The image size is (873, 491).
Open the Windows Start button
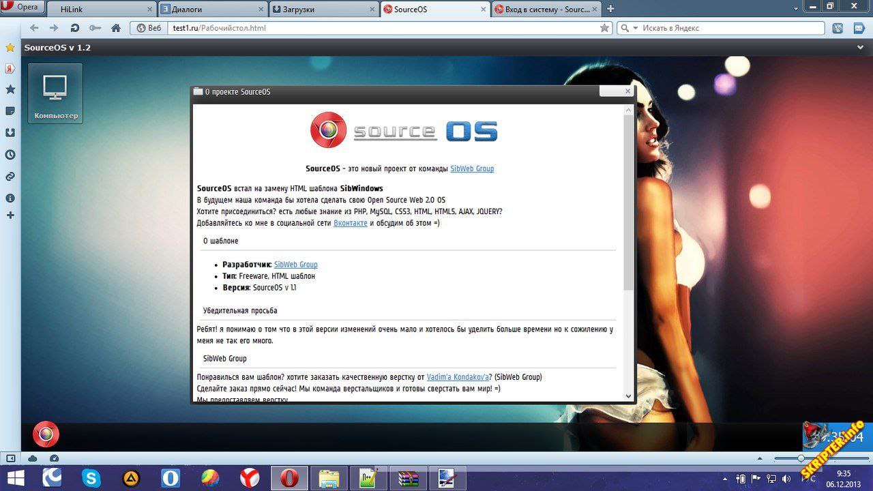pos(16,478)
